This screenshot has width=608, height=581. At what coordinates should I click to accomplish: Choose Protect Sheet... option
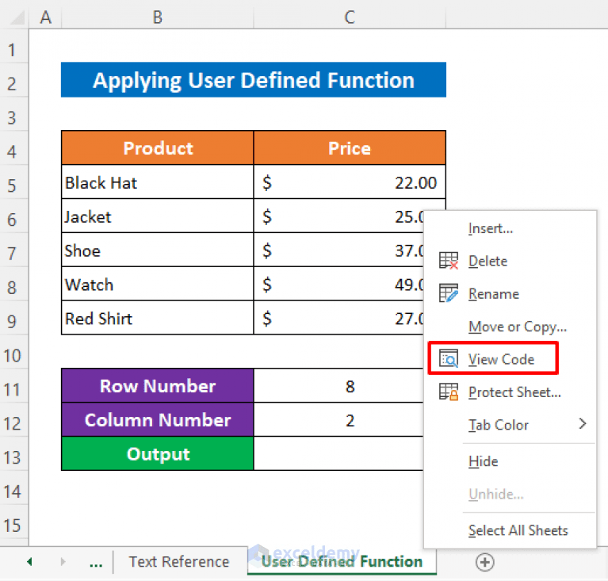510,392
